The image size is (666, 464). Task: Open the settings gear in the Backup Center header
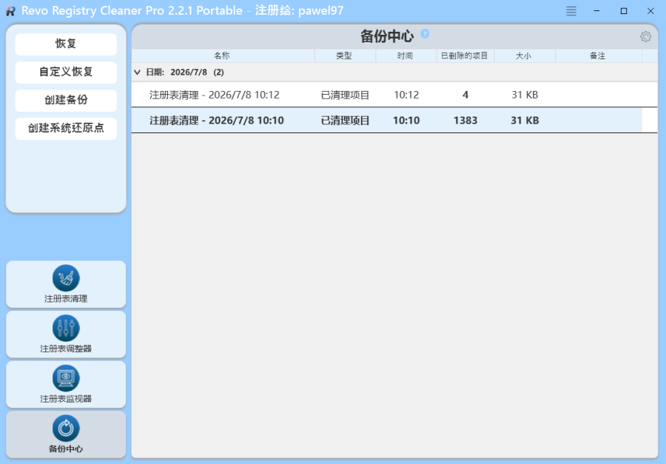click(645, 36)
